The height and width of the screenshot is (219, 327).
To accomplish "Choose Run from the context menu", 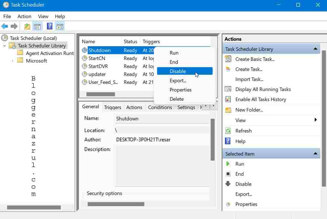I will [185, 53].
